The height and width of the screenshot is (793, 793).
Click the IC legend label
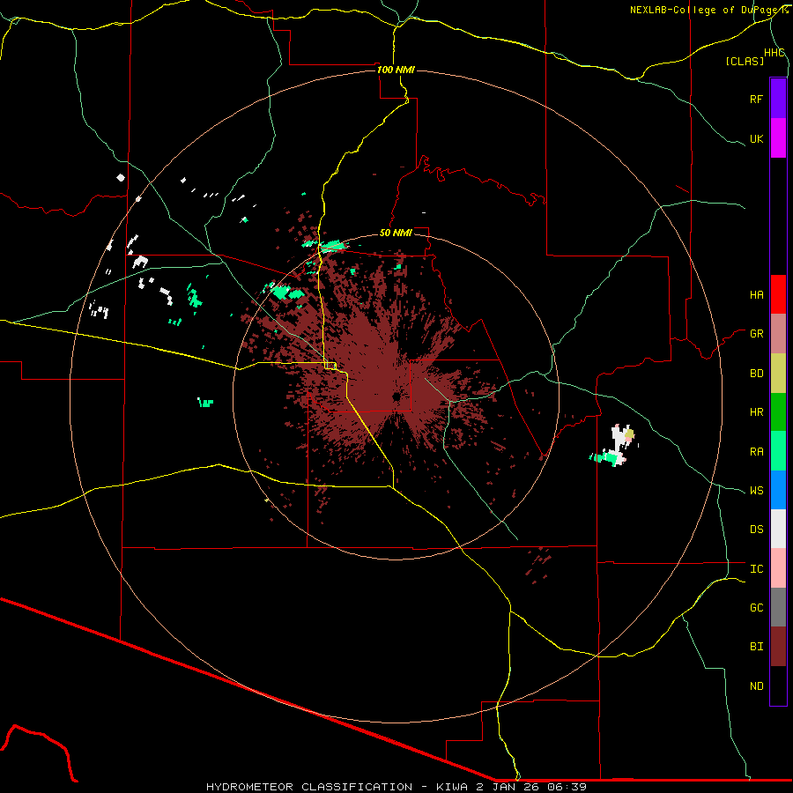point(756,569)
